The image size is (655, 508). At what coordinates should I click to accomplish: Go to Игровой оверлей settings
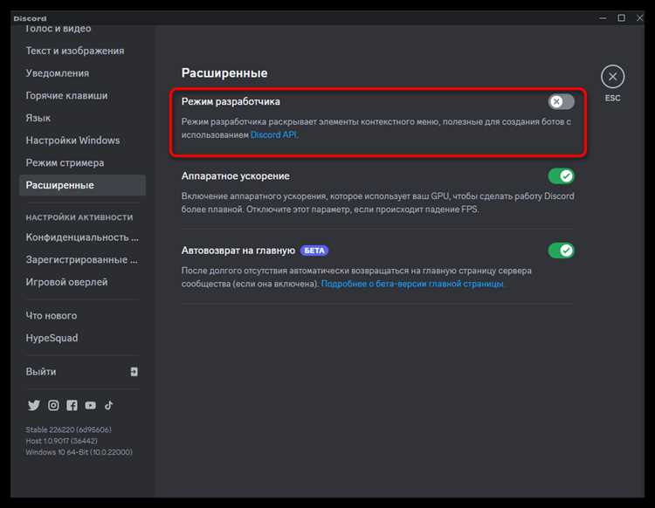point(66,282)
